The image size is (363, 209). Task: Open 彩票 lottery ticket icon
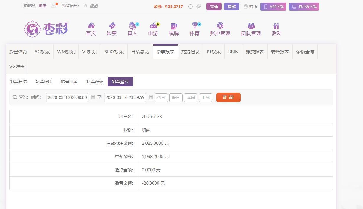112,26
